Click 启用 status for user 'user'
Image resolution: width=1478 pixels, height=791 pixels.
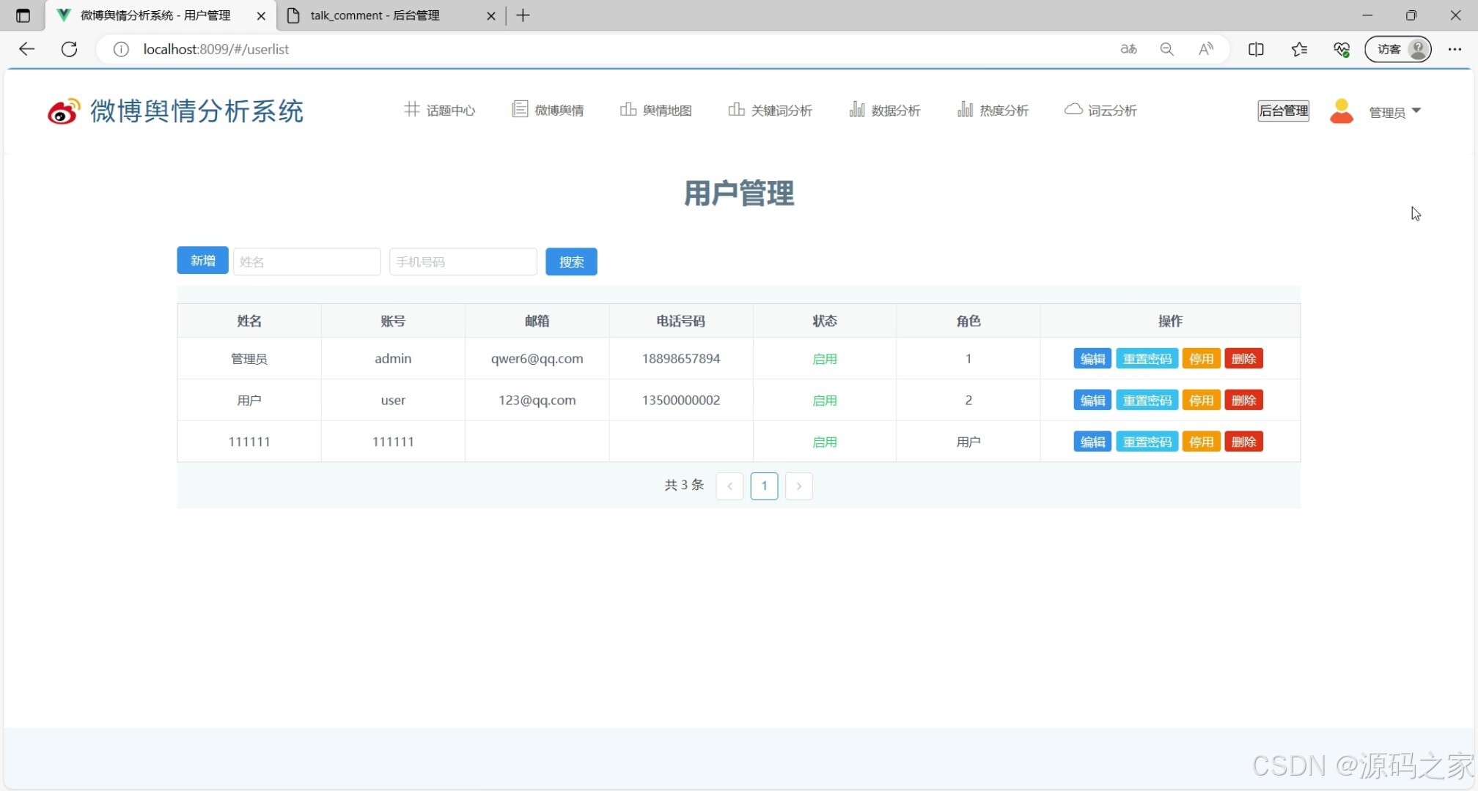824,400
